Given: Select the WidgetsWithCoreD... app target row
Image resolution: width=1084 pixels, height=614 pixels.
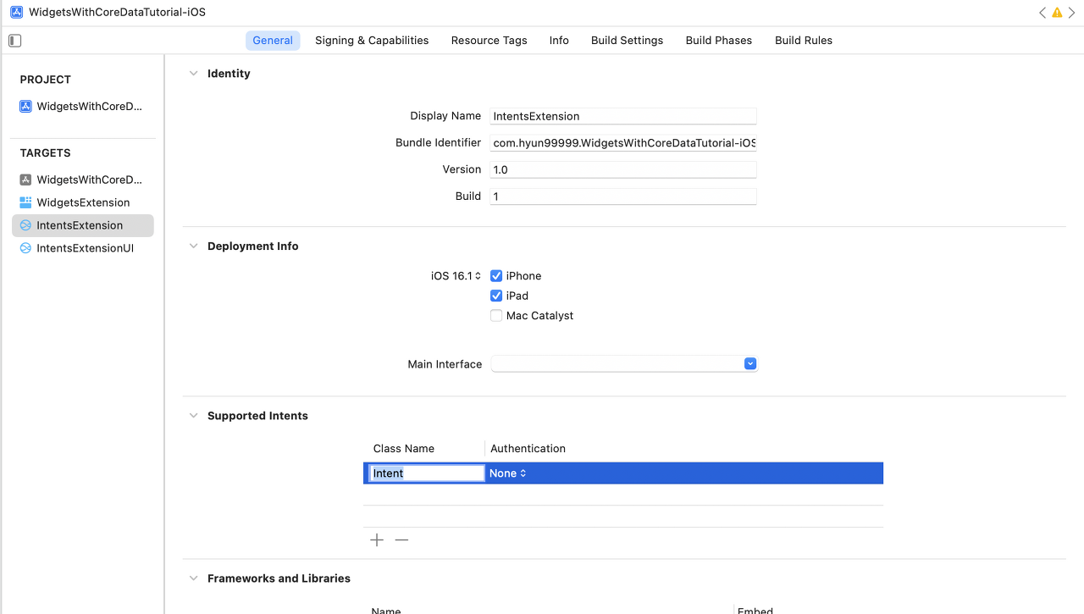Looking at the screenshot, I should 83,180.
